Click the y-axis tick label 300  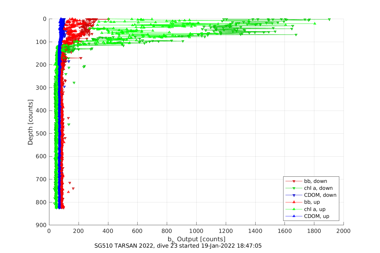click(x=41, y=88)
